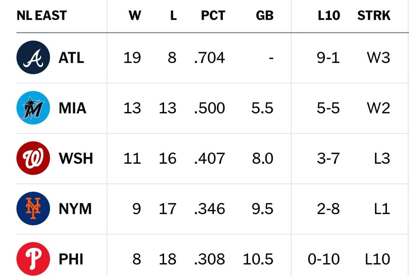Open the WSH team page link
Viewport: 409px width, 276px height.
pos(76,158)
